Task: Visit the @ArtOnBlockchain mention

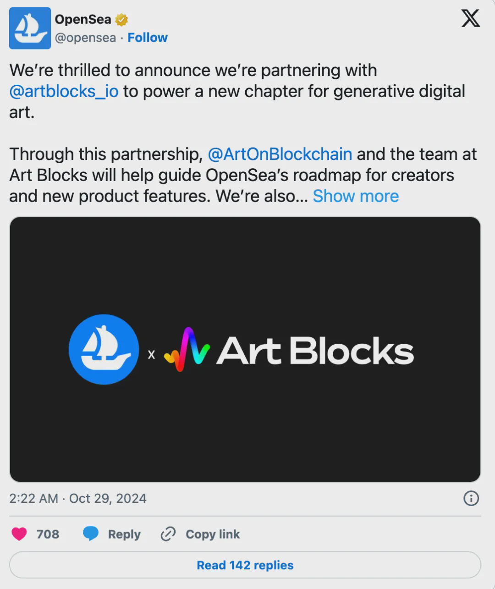Action: pos(280,154)
